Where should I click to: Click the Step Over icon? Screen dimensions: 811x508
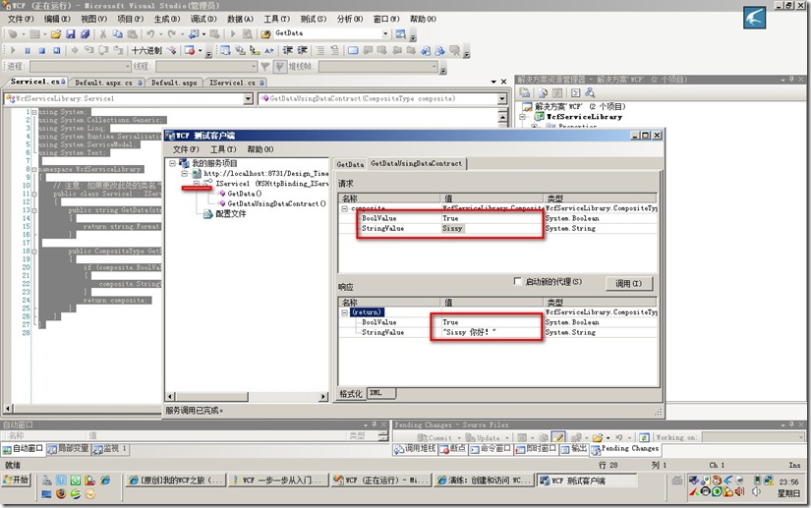(103, 51)
